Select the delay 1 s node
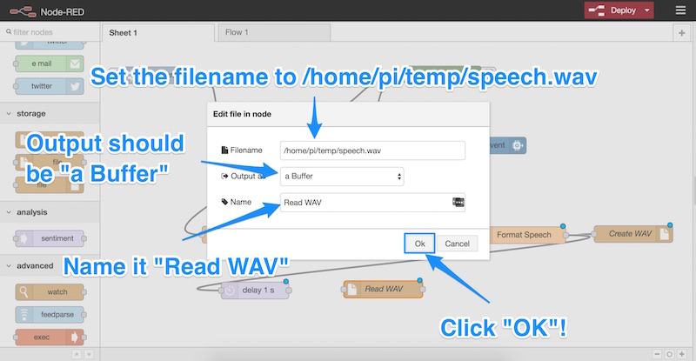The height and width of the screenshot is (361, 696). (256, 290)
